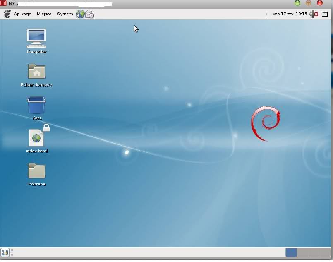Click the date and time clock applet
333x262 pixels.
(290, 14)
